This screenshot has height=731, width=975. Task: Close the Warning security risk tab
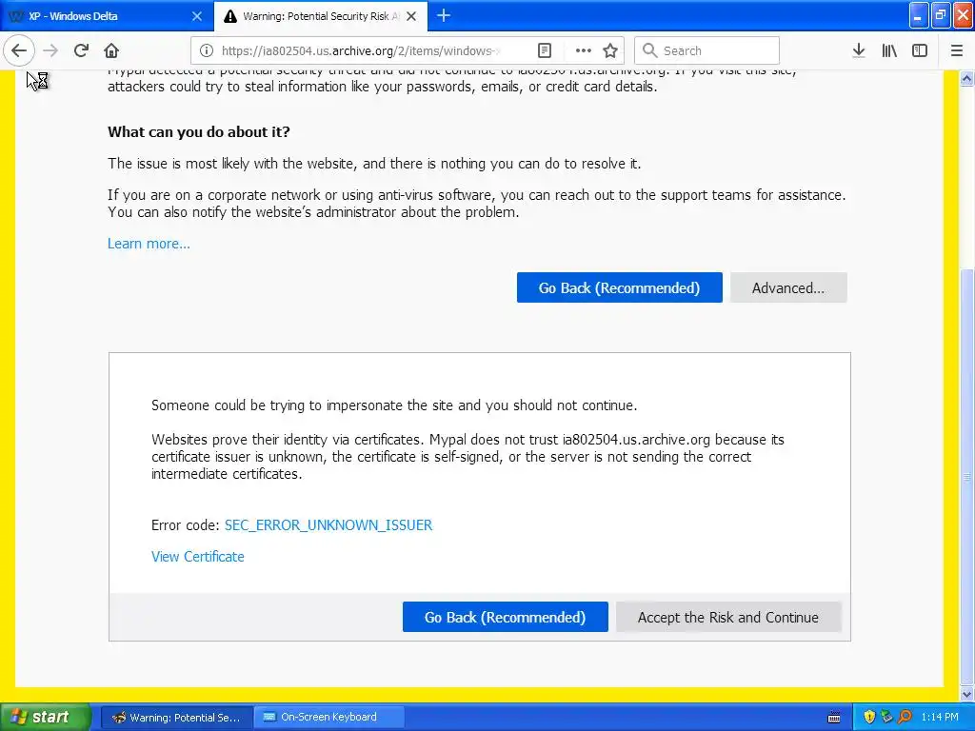point(411,16)
